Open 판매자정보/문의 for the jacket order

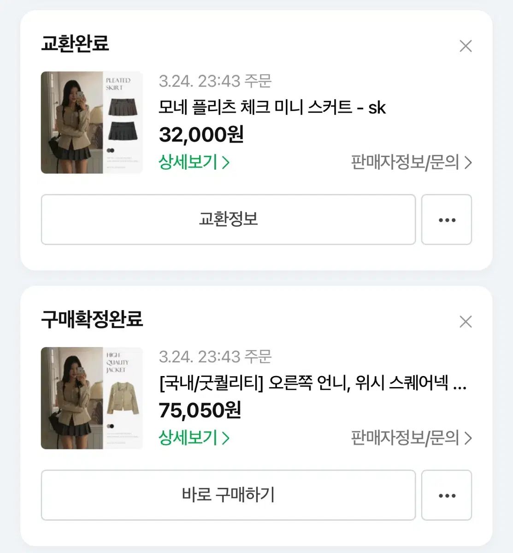coord(411,438)
